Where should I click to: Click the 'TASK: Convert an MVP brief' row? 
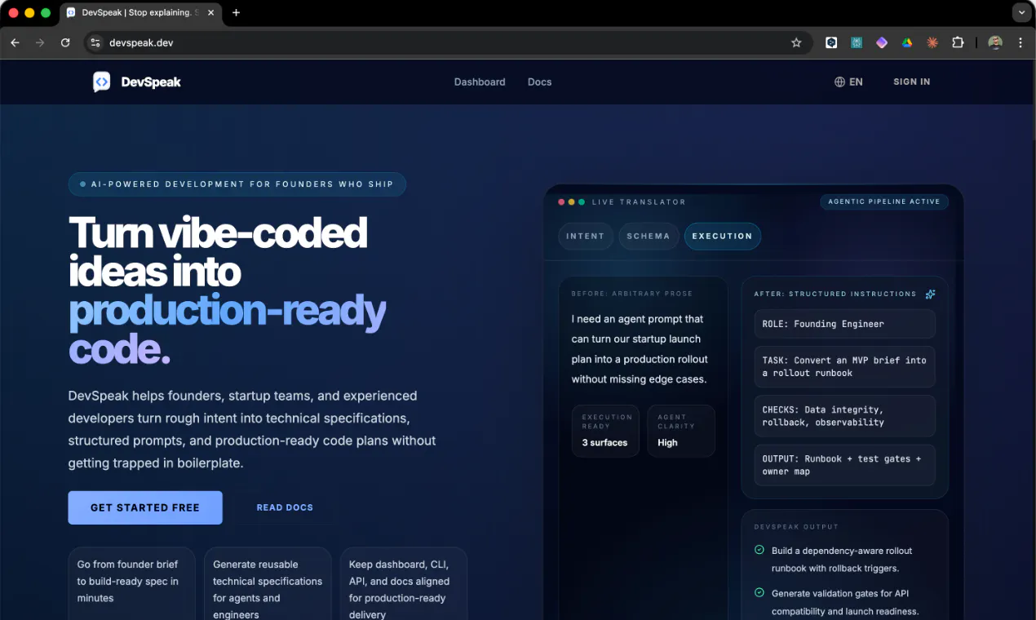tap(844, 366)
